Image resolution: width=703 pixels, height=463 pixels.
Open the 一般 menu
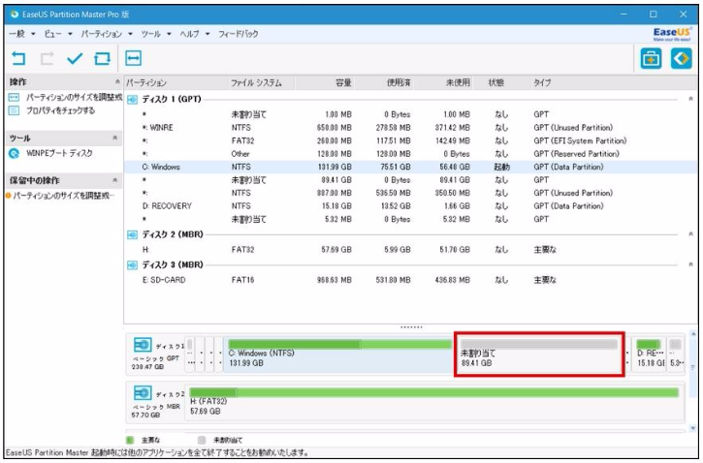pyautogui.click(x=21, y=34)
